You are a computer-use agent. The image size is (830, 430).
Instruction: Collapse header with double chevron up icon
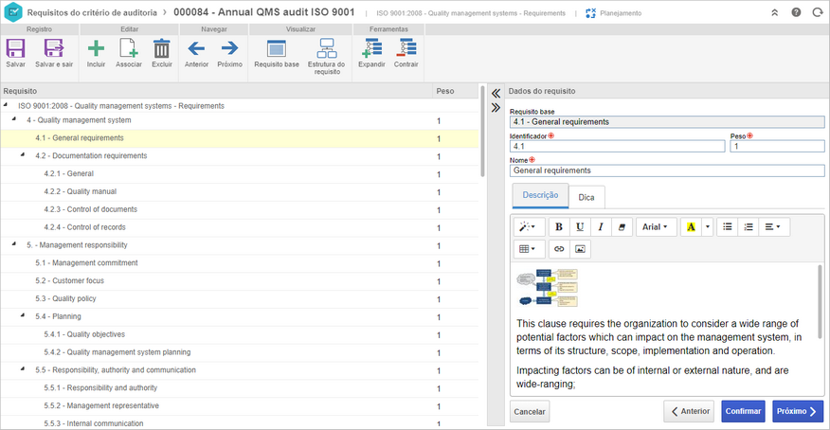pyautogui.click(x=774, y=12)
